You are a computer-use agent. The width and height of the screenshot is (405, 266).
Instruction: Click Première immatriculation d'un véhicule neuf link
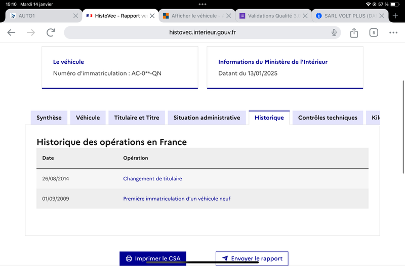[x=177, y=199]
